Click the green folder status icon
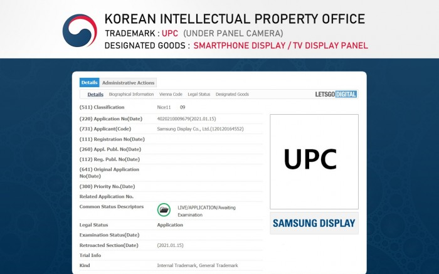Viewport: 439px width, 274px height. [x=164, y=210]
